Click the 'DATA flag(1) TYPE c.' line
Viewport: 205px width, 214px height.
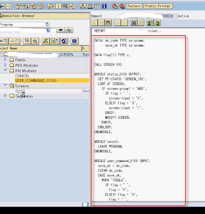[x=112, y=55]
